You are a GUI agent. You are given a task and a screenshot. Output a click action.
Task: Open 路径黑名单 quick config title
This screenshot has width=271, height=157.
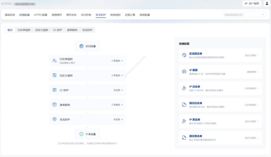tap(196, 136)
